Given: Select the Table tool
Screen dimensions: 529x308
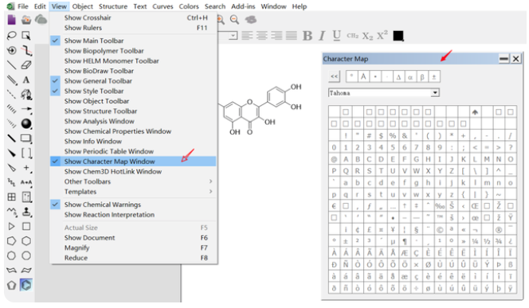Looking at the screenshot, I should tap(11, 197).
